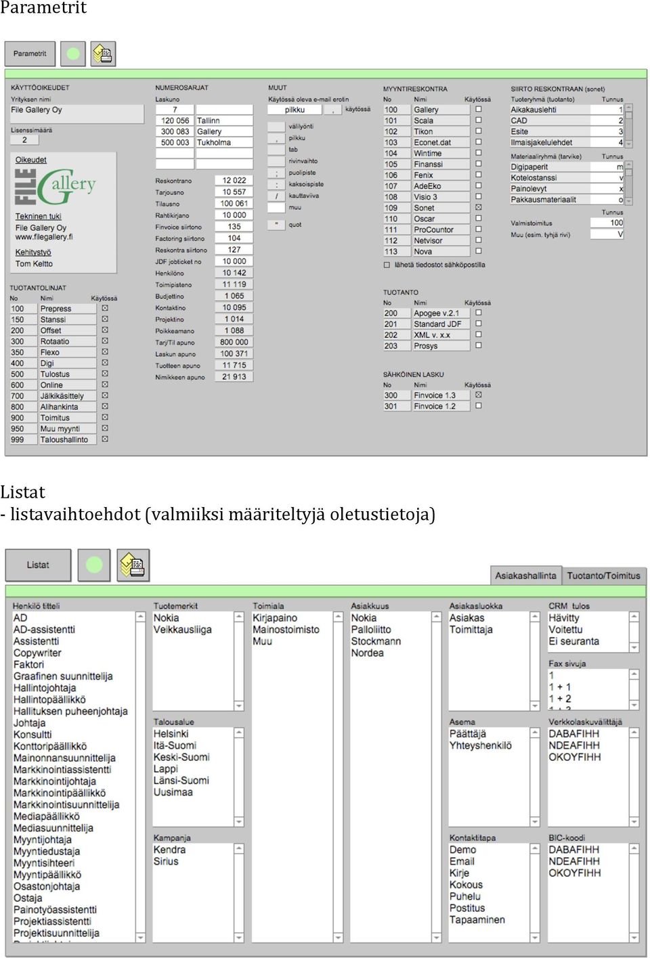Uncheck the Finvoice 1.3 checkbox
Screen dimensions: 650x958
click(479, 395)
